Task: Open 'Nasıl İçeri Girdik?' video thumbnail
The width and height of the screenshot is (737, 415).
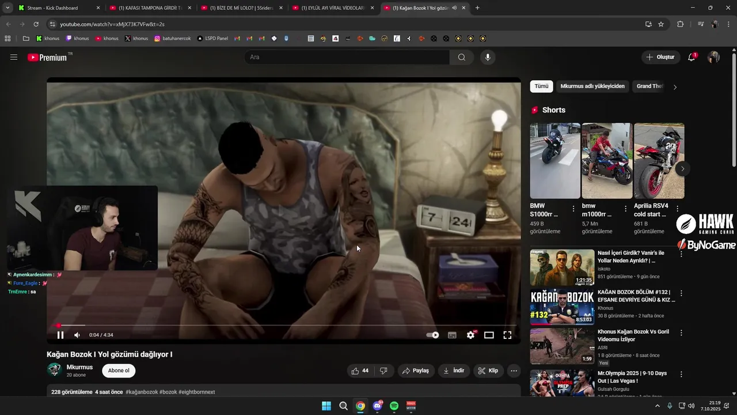Action: 562,267
